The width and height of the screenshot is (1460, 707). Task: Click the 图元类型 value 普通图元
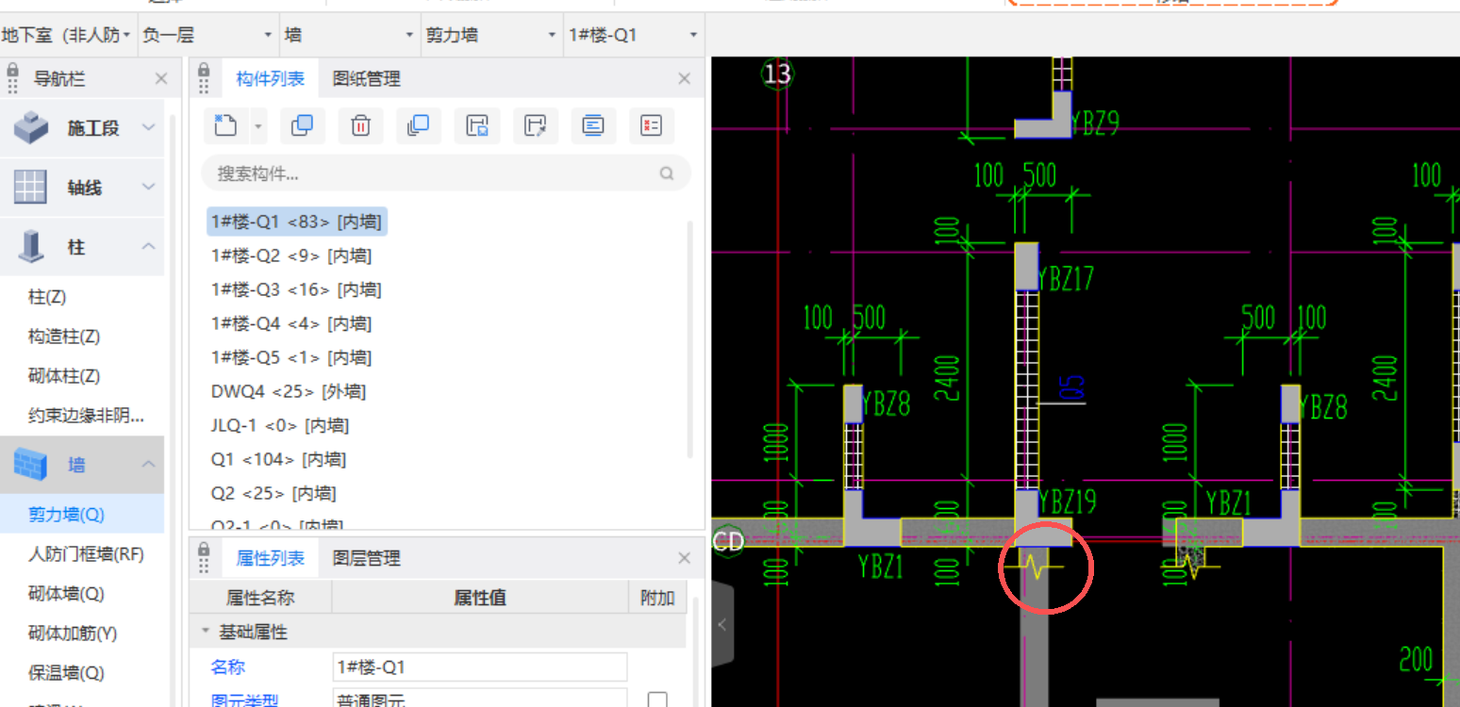tap(480, 699)
